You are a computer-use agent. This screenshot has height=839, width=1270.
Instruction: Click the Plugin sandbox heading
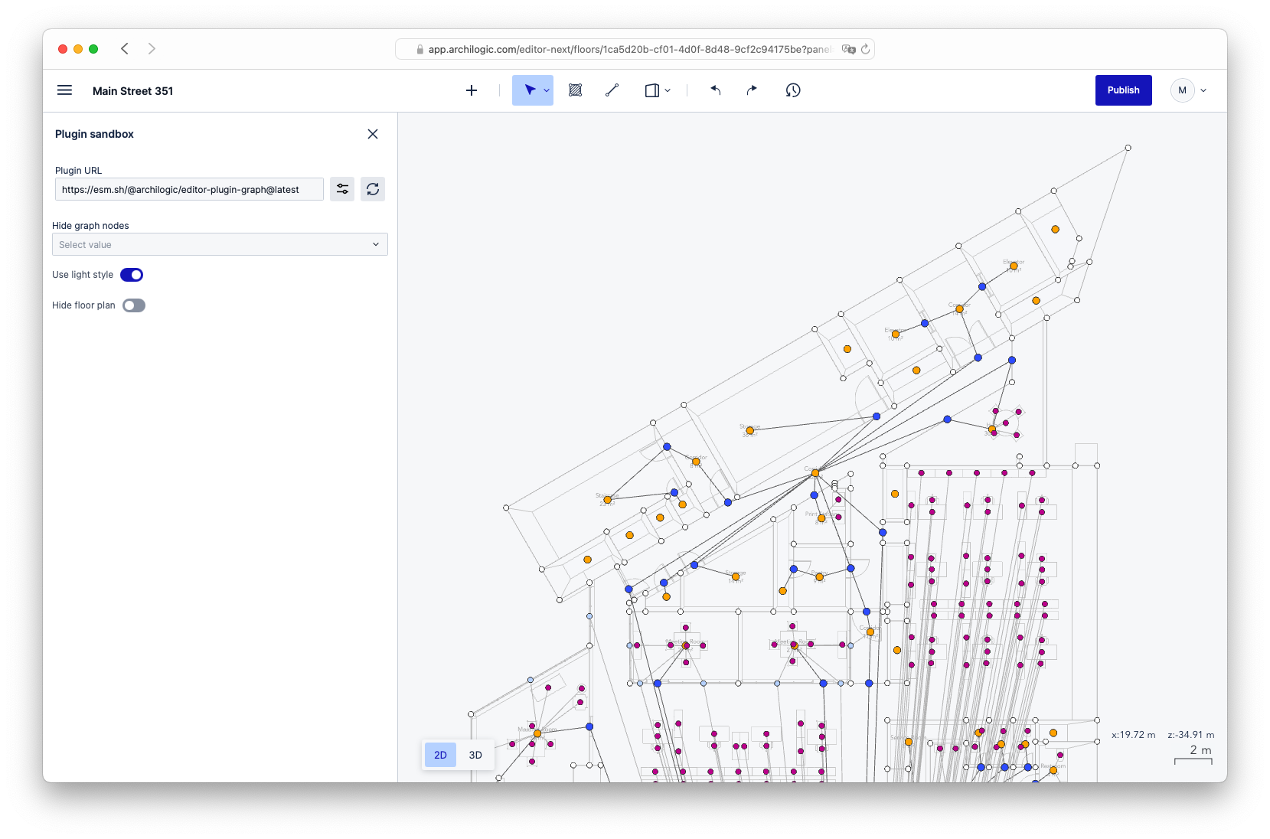click(x=94, y=134)
